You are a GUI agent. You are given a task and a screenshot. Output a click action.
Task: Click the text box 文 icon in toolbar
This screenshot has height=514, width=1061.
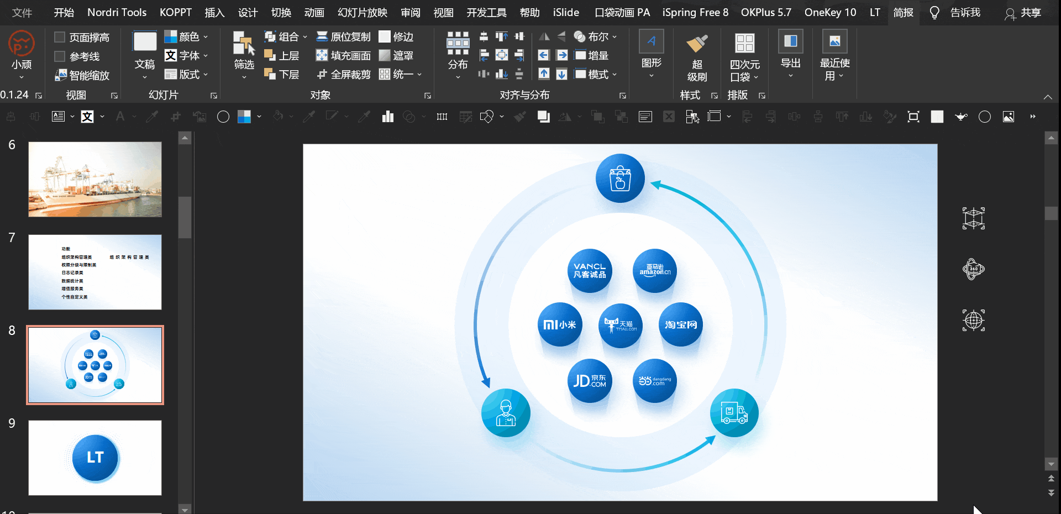87,117
